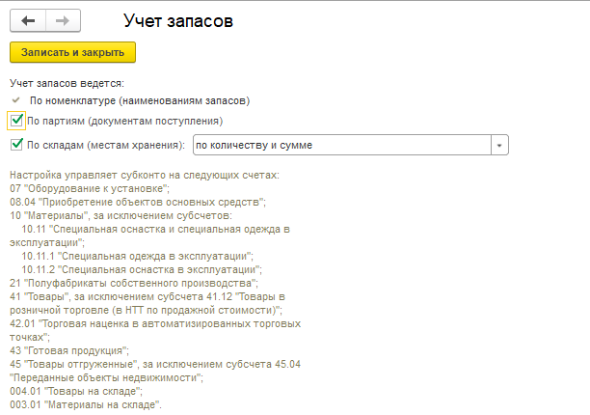The width and height of the screenshot is (590, 415).
Task: Click 'Настройка управляет субконто на следующих счетах:' line
Action: [145, 175]
